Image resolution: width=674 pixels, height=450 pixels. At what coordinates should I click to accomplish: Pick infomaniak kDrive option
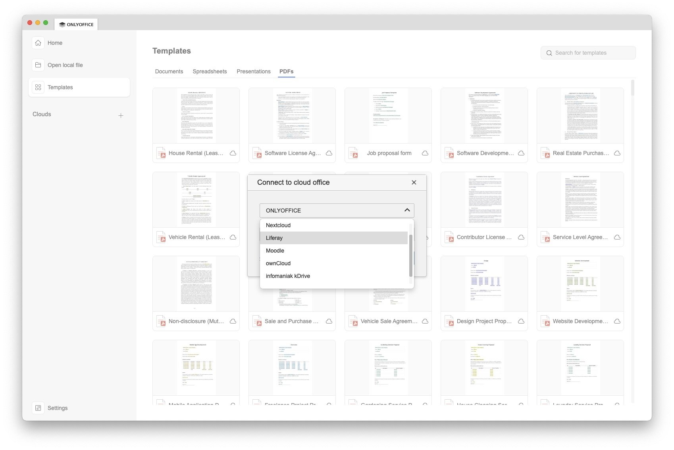(288, 276)
